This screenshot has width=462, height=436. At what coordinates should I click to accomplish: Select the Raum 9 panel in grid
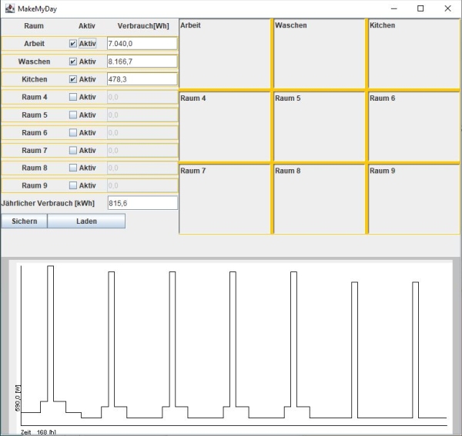tap(414, 199)
